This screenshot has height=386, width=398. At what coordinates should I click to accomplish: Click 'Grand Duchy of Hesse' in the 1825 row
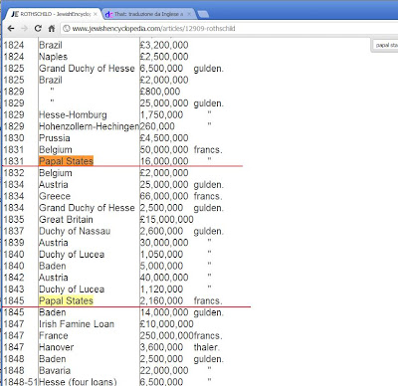(x=87, y=69)
